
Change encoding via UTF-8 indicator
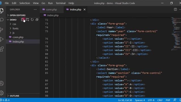tap(151, 100)
